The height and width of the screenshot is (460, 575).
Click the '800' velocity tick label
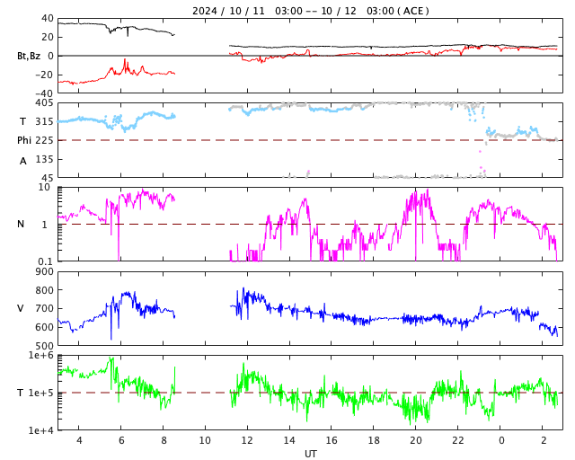tap(44, 290)
